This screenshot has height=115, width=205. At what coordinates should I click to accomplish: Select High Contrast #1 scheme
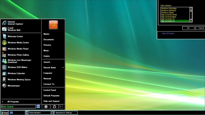[175, 21]
